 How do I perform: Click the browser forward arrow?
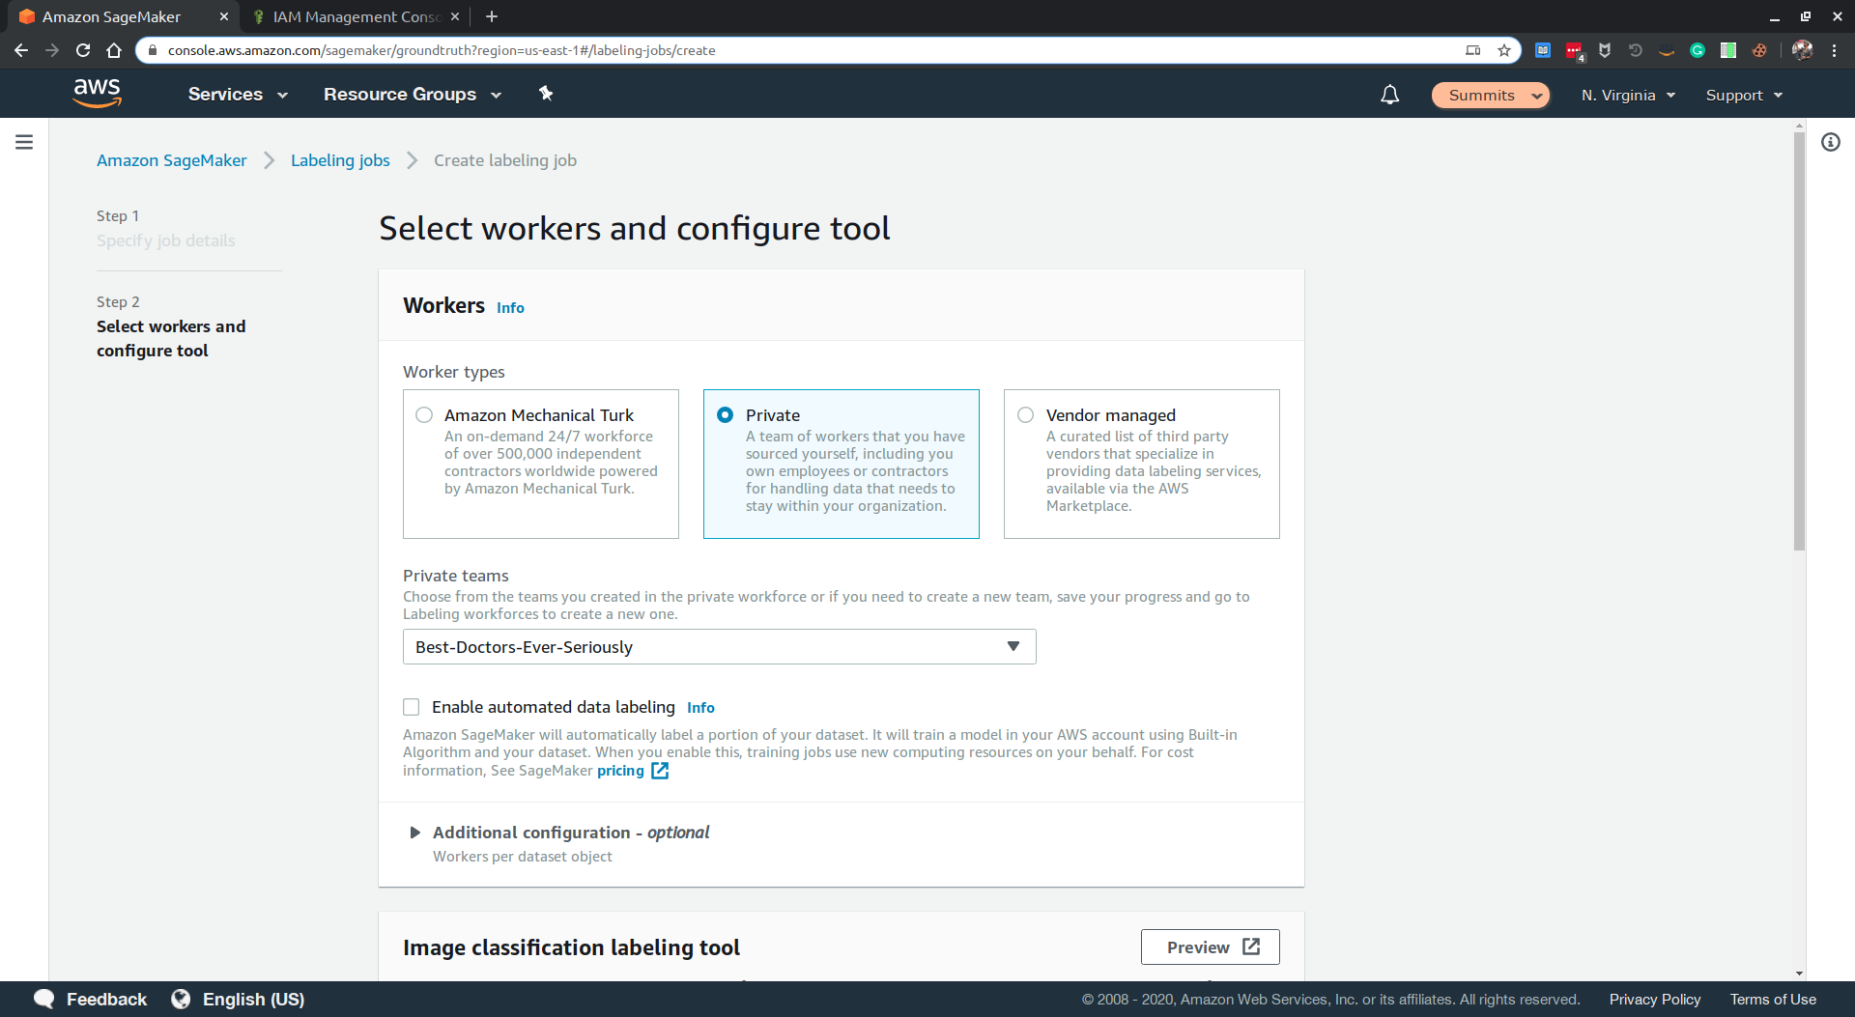[52, 50]
